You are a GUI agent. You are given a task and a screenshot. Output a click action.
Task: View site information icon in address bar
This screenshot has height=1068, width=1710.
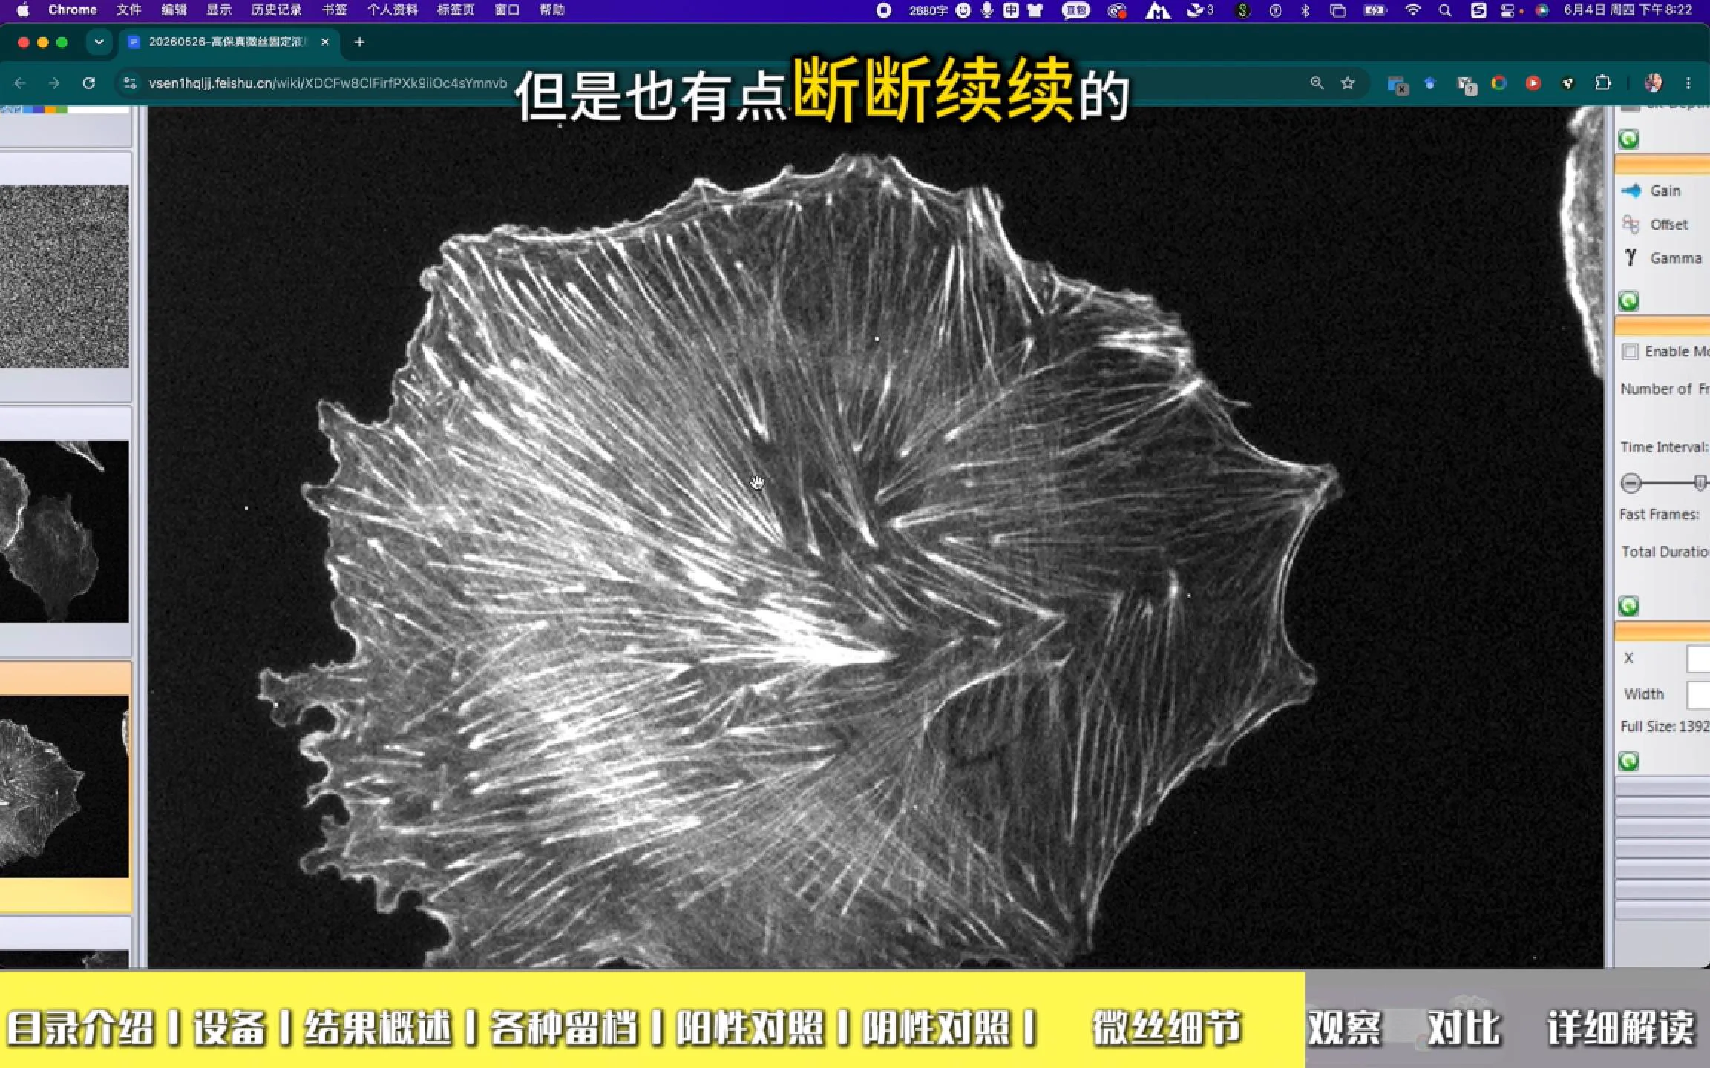130,83
